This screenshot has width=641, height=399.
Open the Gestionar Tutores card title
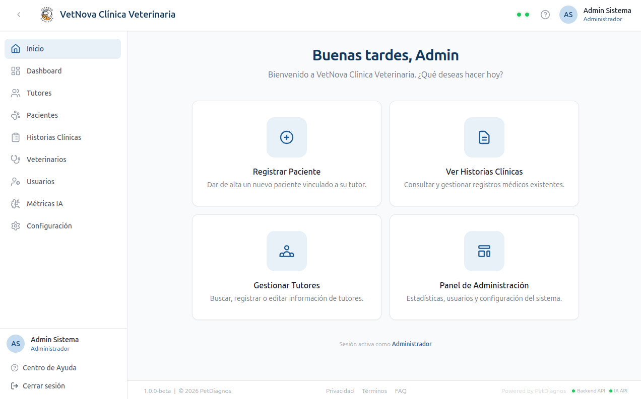point(287,285)
